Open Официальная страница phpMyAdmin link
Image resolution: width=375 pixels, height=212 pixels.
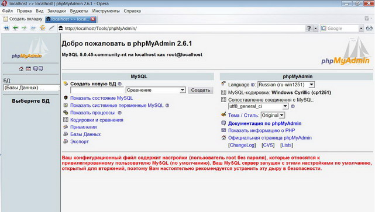click(270, 138)
